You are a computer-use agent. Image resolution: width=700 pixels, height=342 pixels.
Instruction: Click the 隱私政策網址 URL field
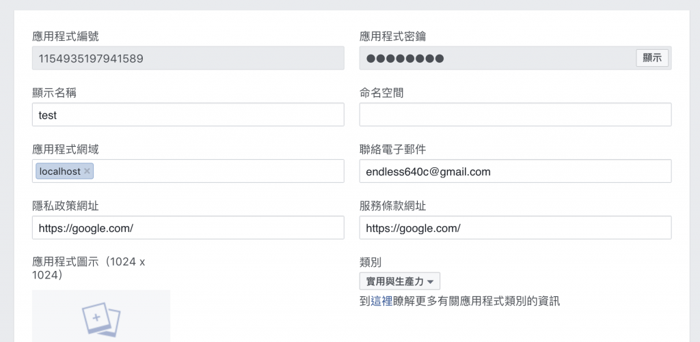point(188,228)
